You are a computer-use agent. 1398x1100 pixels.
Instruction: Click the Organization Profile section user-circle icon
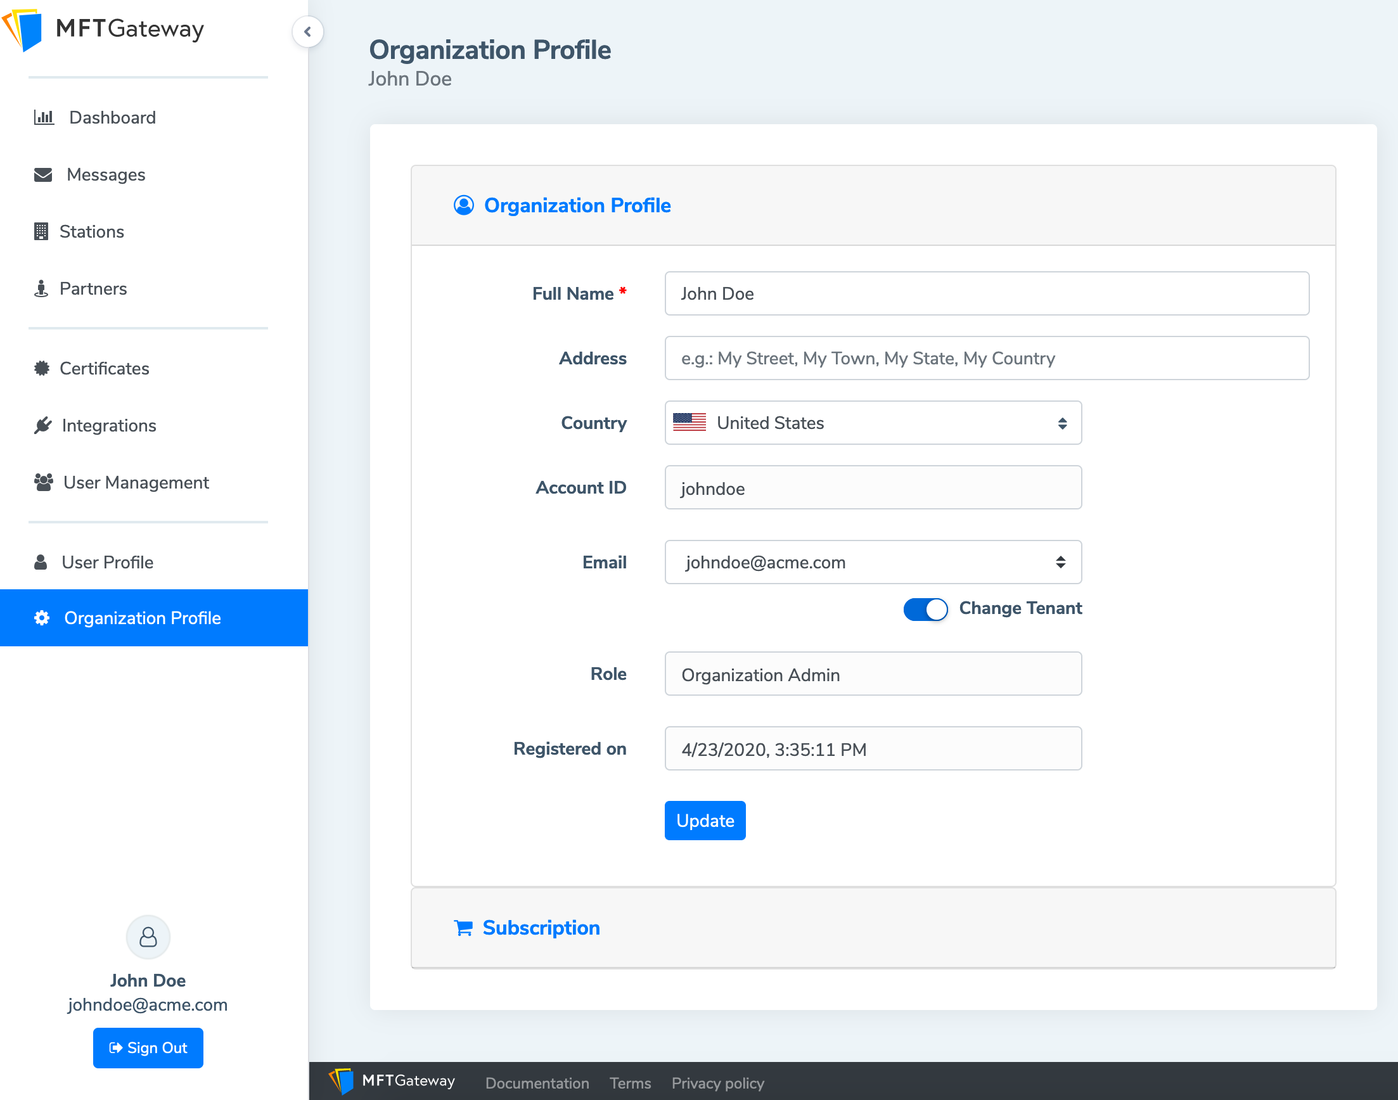click(464, 205)
